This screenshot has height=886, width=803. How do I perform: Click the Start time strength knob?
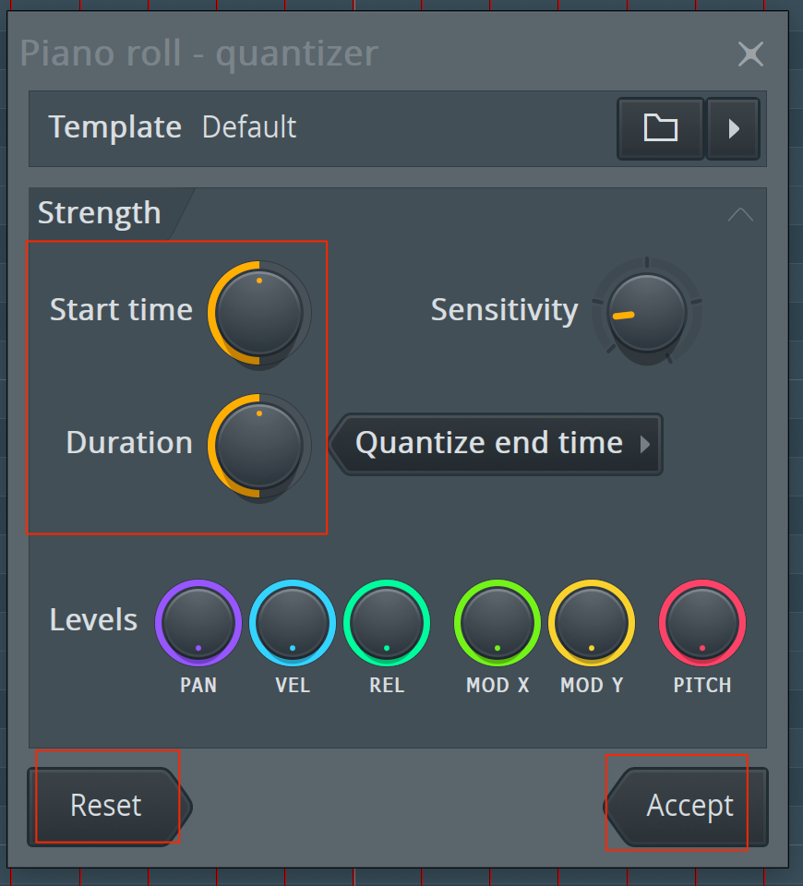259,313
